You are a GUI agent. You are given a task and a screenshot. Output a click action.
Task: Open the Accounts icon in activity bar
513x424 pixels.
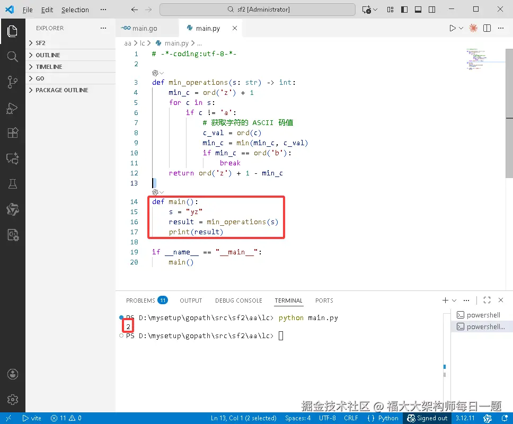pos(12,374)
